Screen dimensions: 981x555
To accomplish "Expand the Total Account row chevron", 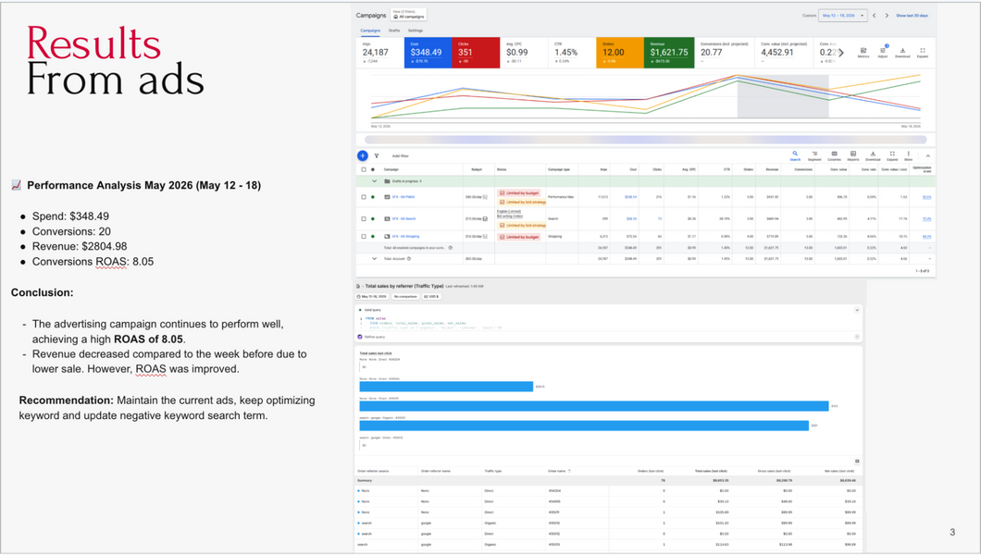I will [x=374, y=258].
